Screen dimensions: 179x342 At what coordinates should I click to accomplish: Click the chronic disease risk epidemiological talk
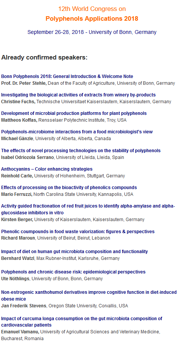pos(73,272)
